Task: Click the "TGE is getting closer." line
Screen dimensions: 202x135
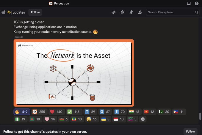Action: [x=29, y=22]
